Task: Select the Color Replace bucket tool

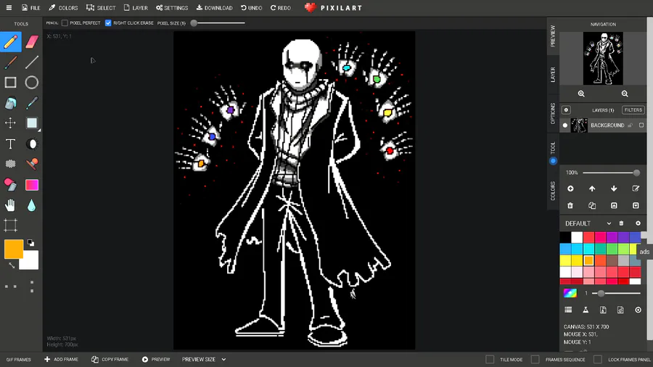Action: [x=11, y=184]
